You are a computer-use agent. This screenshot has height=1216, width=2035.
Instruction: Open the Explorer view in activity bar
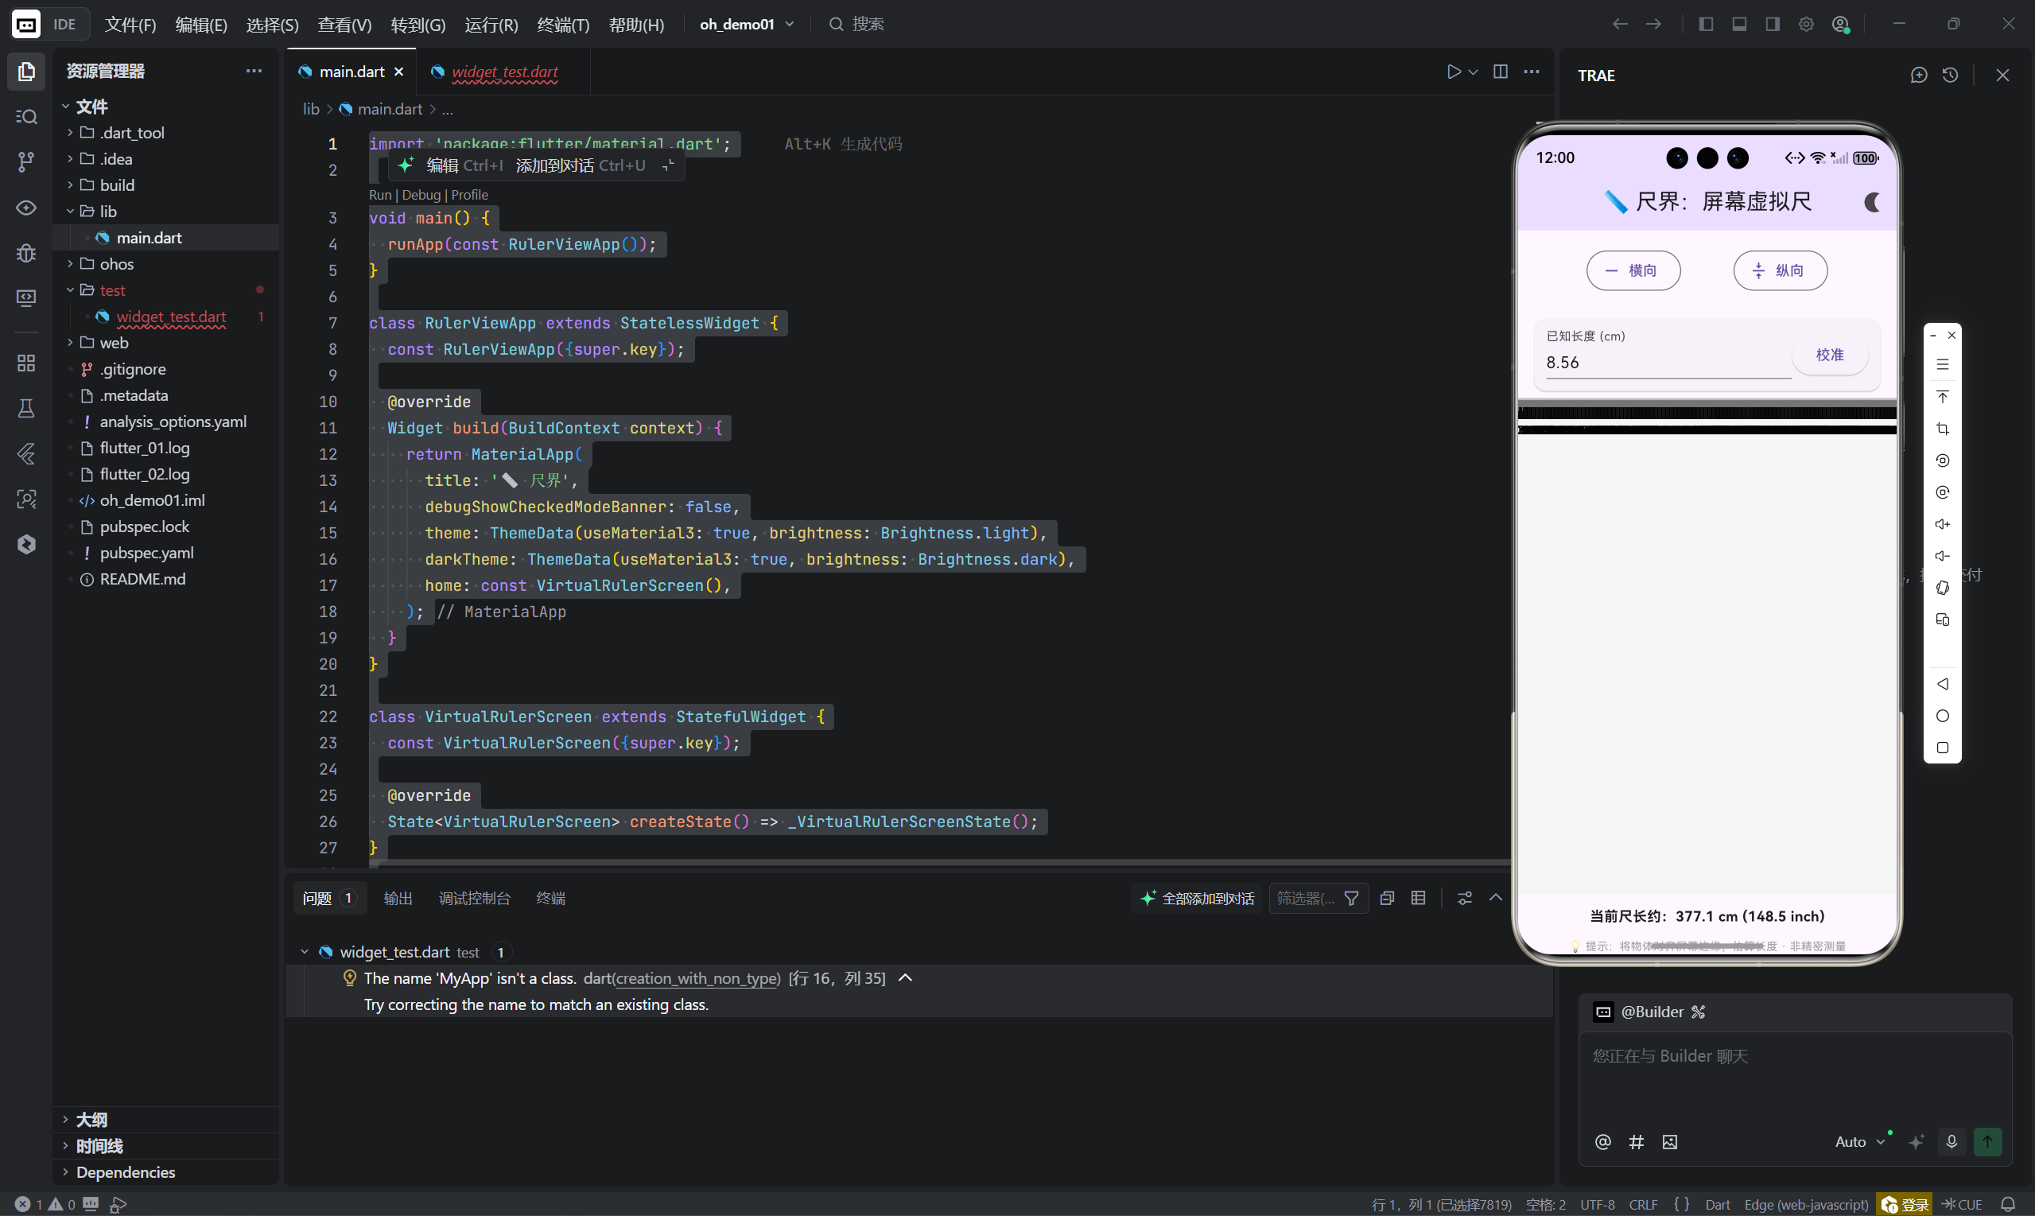[26, 72]
